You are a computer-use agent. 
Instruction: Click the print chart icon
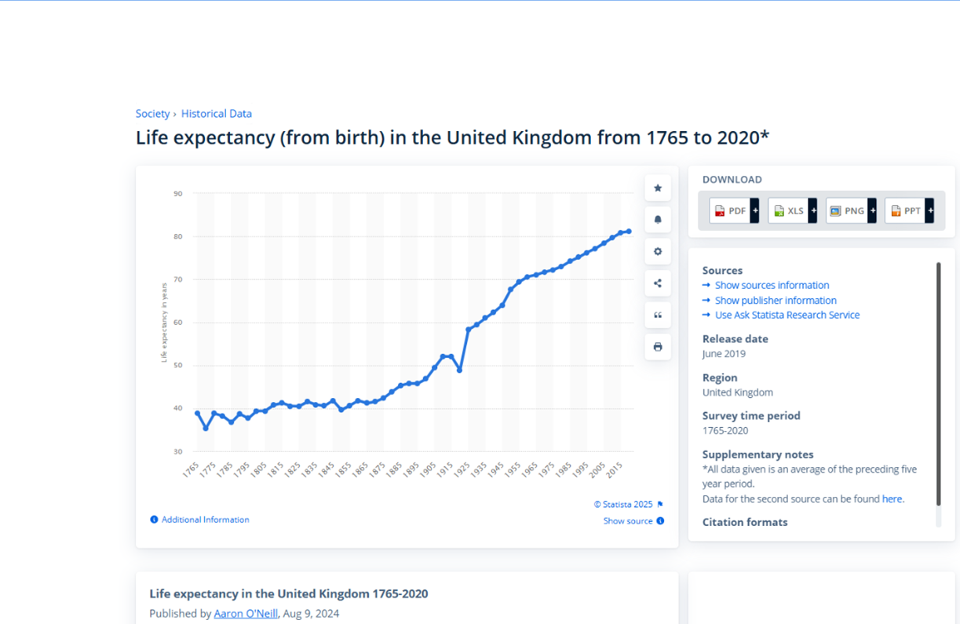pyautogui.click(x=658, y=347)
